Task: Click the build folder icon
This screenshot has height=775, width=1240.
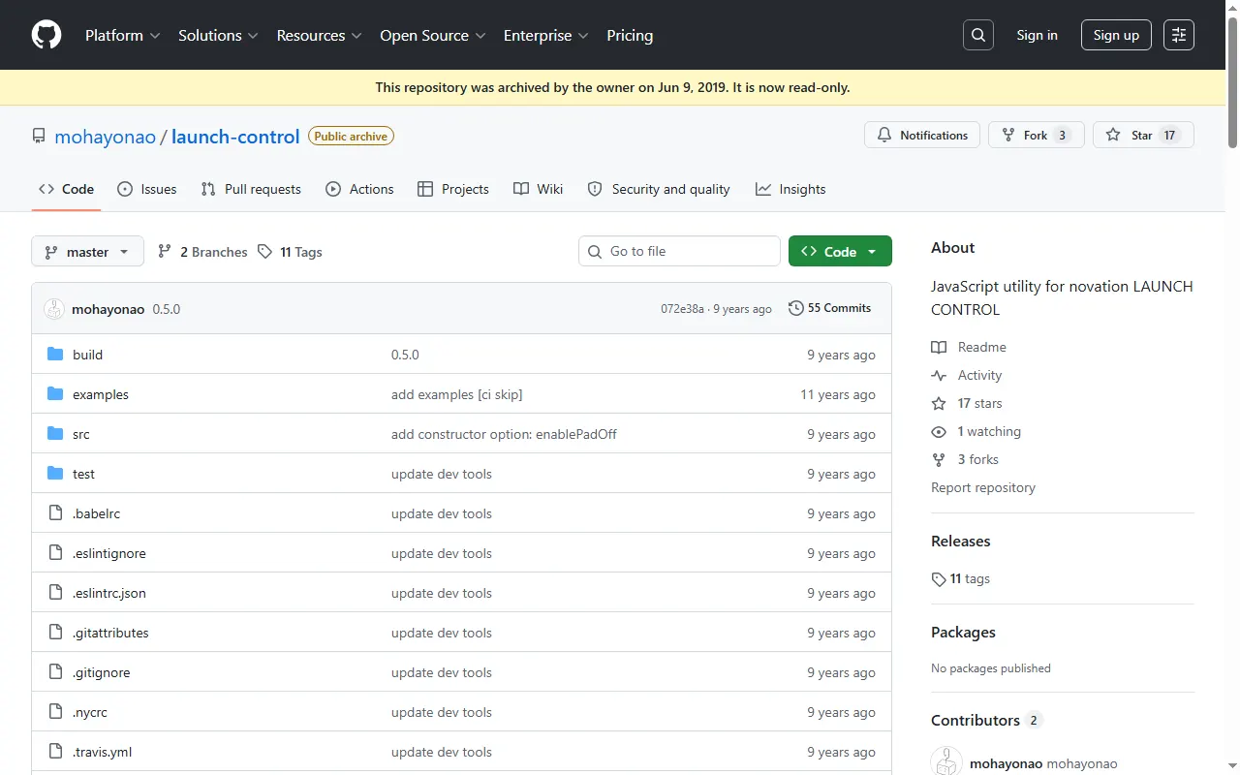Action: click(55, 355)
